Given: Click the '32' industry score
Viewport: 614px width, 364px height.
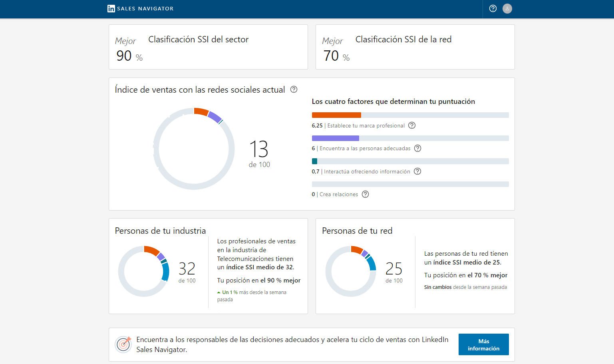Looking at the screenshot, I should (x=187, y=269).
